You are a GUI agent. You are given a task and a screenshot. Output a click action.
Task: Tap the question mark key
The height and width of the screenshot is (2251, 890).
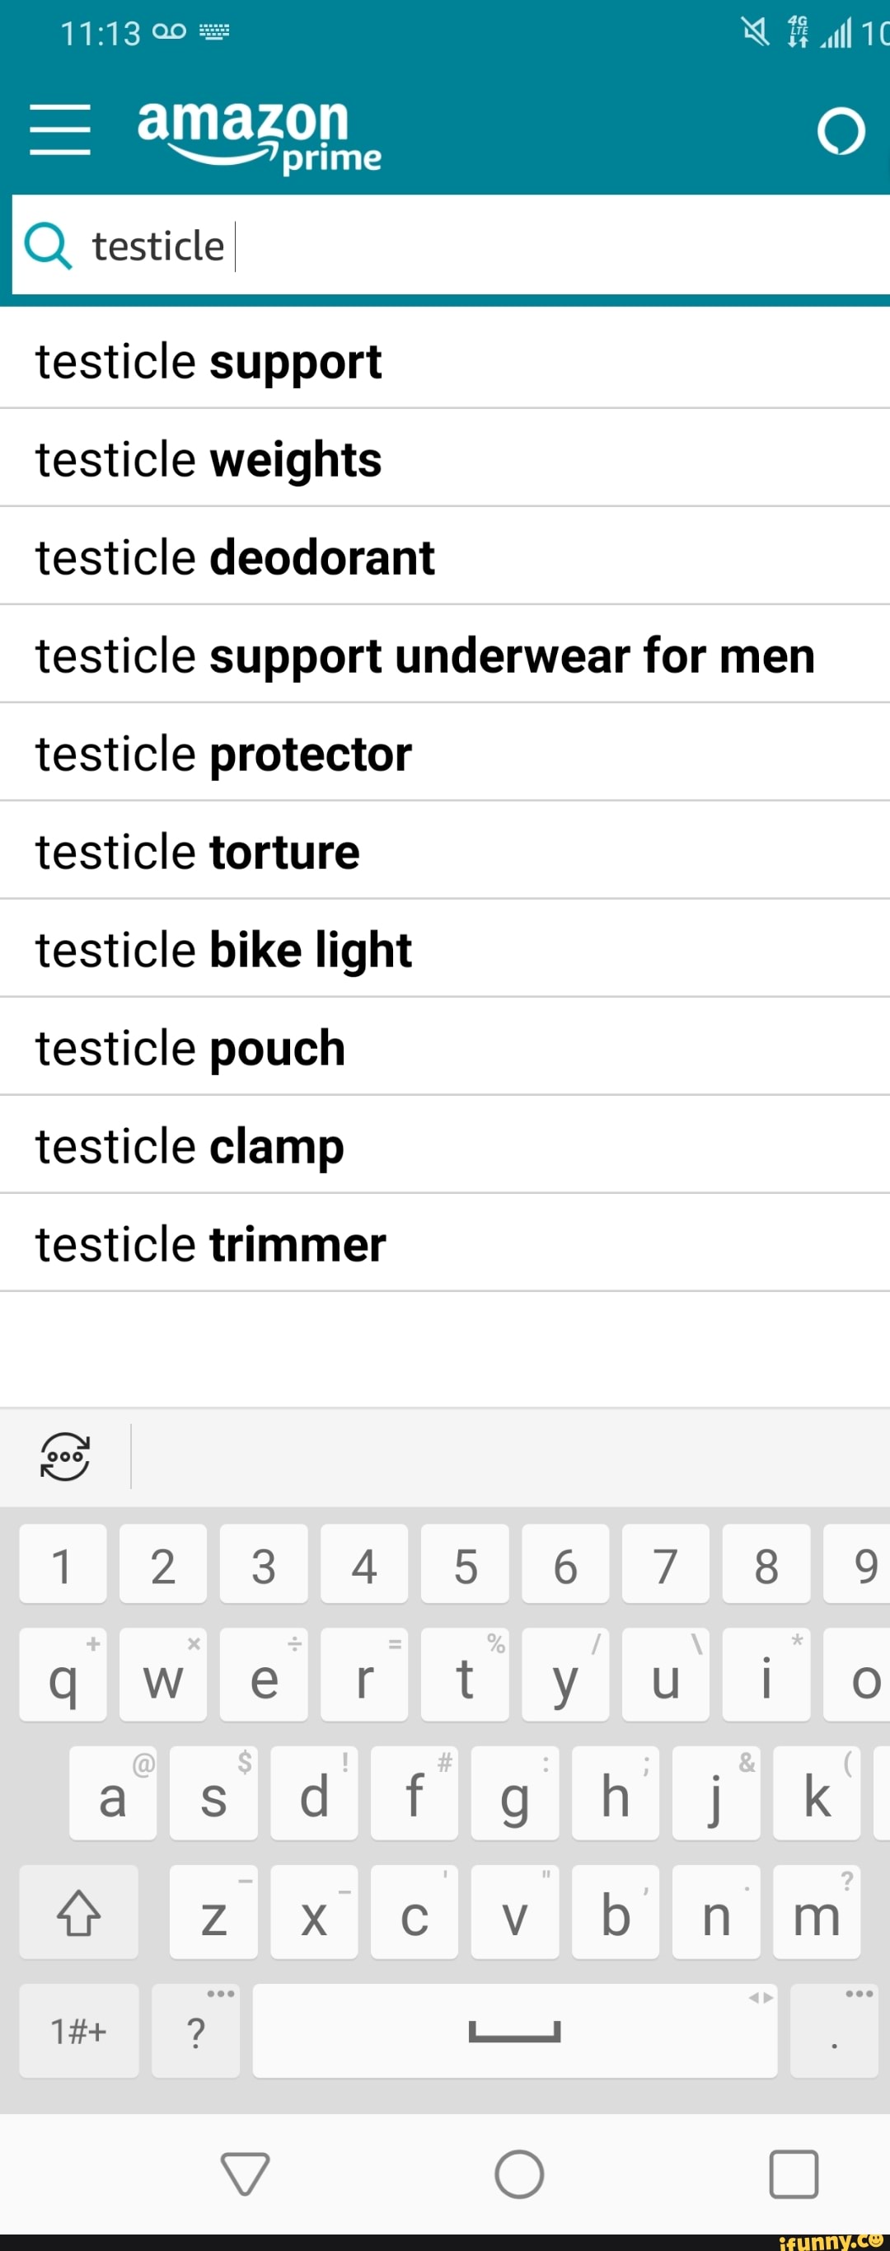pyautogui.click(x=194, y=2030)
